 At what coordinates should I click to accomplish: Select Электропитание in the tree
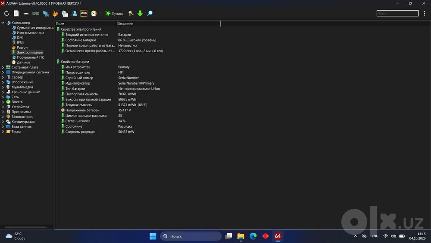click(29, 53)
